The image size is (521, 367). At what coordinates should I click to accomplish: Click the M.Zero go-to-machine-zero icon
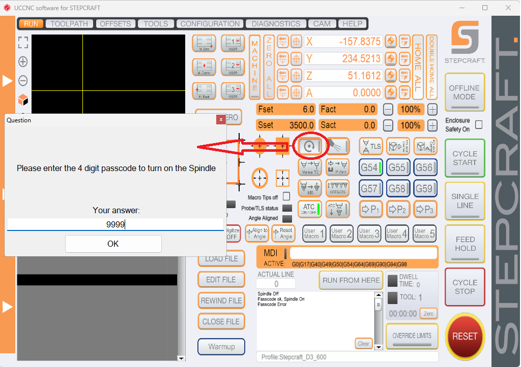coord(204,44)
